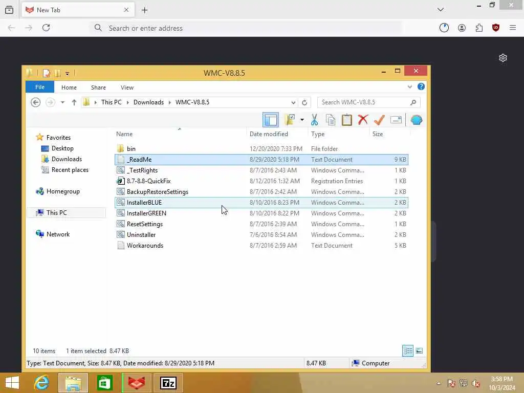Toggle the navigation pane layout icon
Viewport: 524px width, 393px height.
[270, 120]
